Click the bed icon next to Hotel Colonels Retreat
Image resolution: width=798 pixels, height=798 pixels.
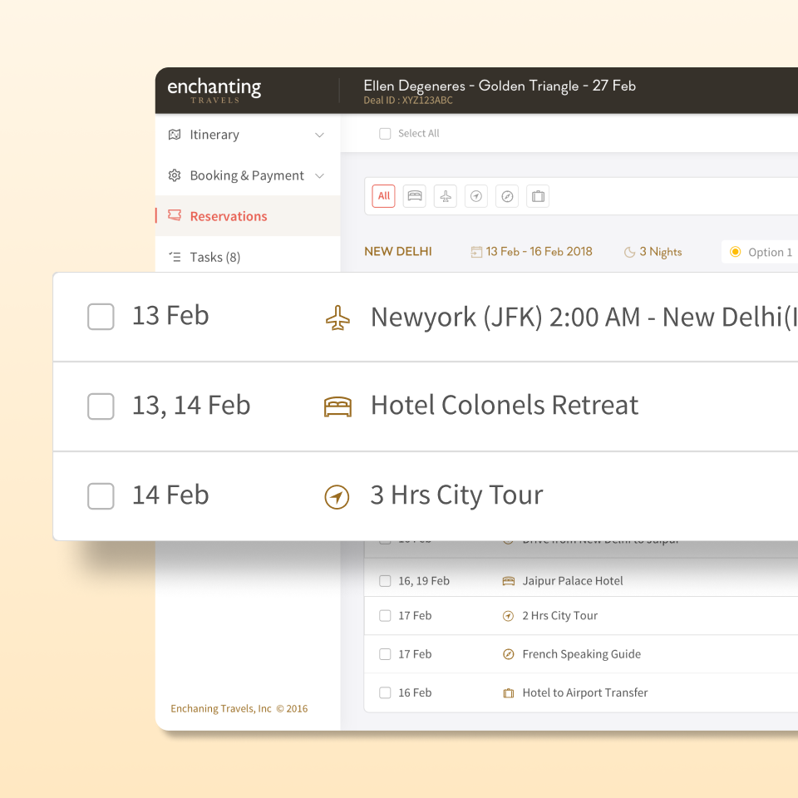click(x=337, y=406)
